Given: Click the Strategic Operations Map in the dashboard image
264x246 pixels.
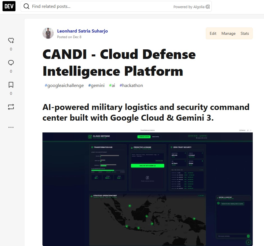Looking at the screenshot, I should click(x=147, y=219).
